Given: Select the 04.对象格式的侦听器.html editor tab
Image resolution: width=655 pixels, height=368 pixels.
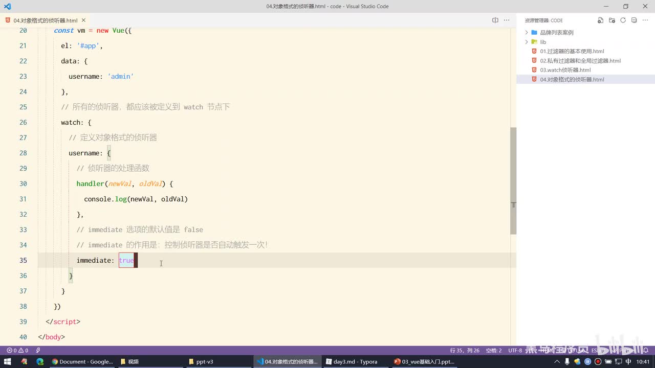Looking at the screenshot, I should pyautogui.click(x=46, y=20).
